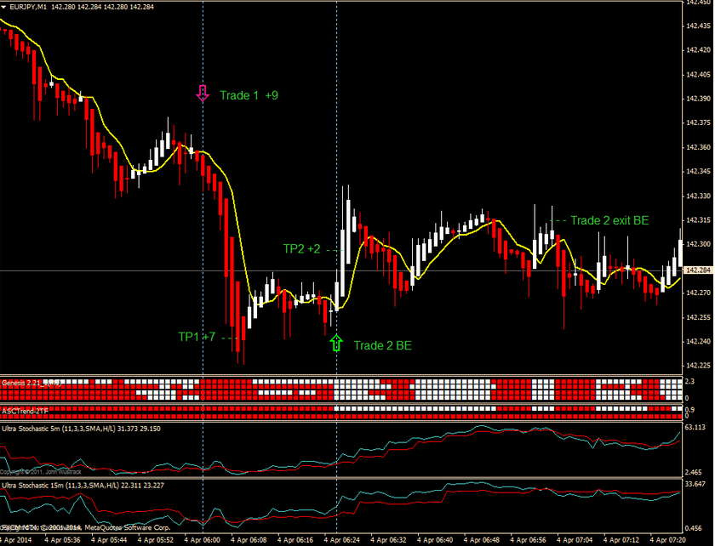Image resolution: width=715 pixels, height=546 pixels.
Task: Click the Genesis 2.21 indicator label
Action: pyautogui.click(x=31, y=383)
